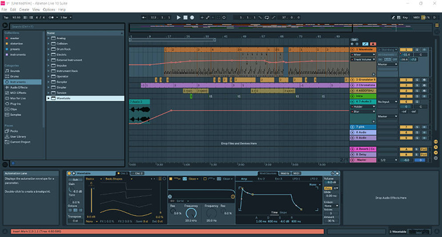Enable the Follow arrow icon

pos(144,18)
